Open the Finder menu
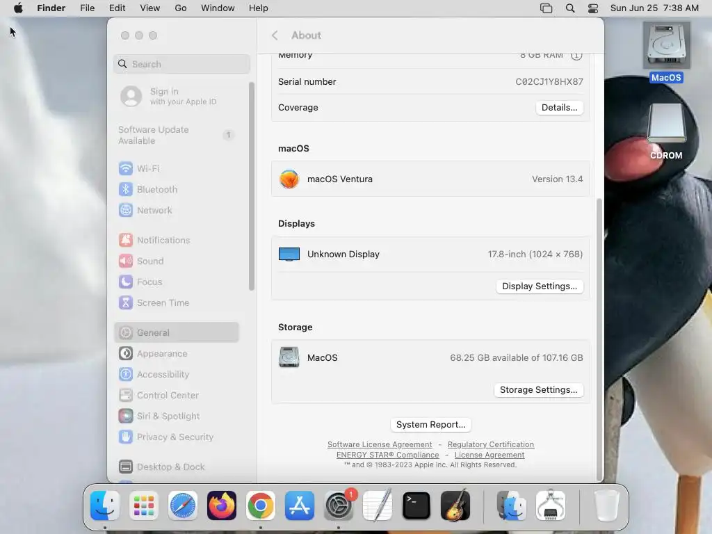Screen dimensions: 712x534 click(51, 8)
